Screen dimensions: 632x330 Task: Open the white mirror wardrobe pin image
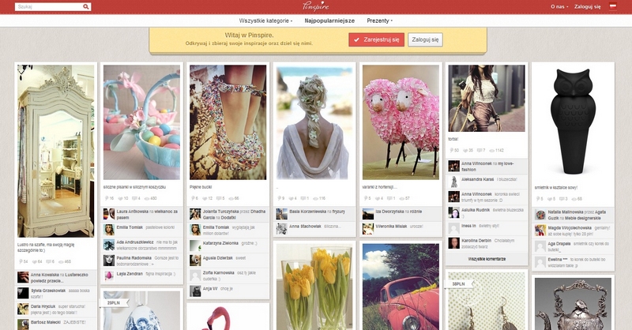(55, 151)
